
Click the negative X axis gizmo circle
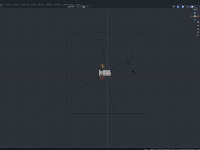(191, 16)
